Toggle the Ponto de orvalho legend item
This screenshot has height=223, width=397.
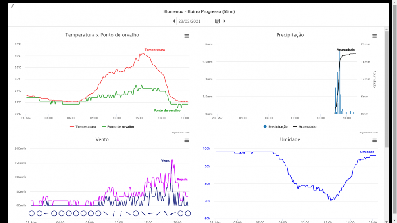[118, 127]
